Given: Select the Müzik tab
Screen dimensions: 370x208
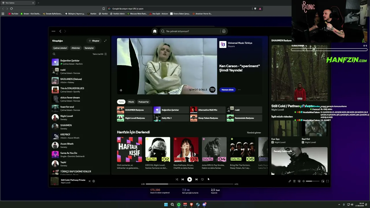Looking at the screenshot, I should 131,102.
